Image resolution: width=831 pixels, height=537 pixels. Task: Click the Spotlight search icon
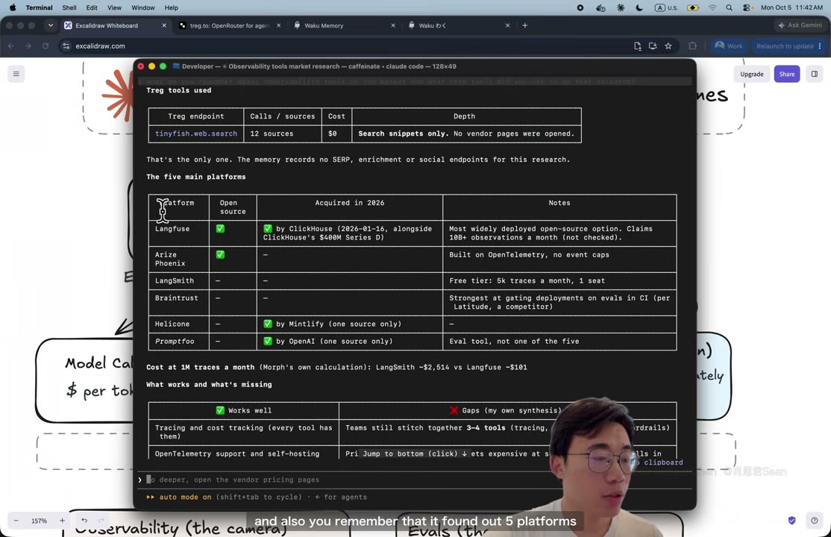(730, 8)
